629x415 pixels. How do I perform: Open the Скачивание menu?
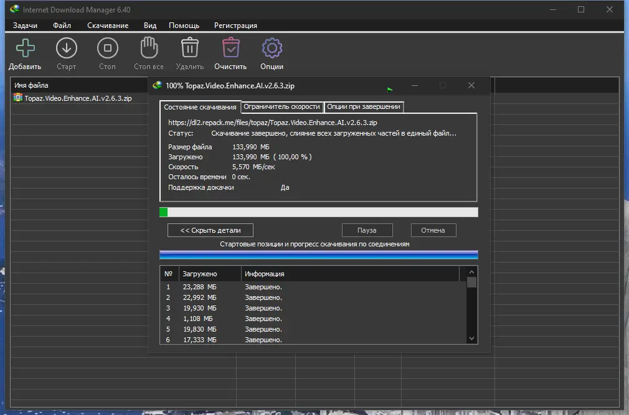(108, 26)
